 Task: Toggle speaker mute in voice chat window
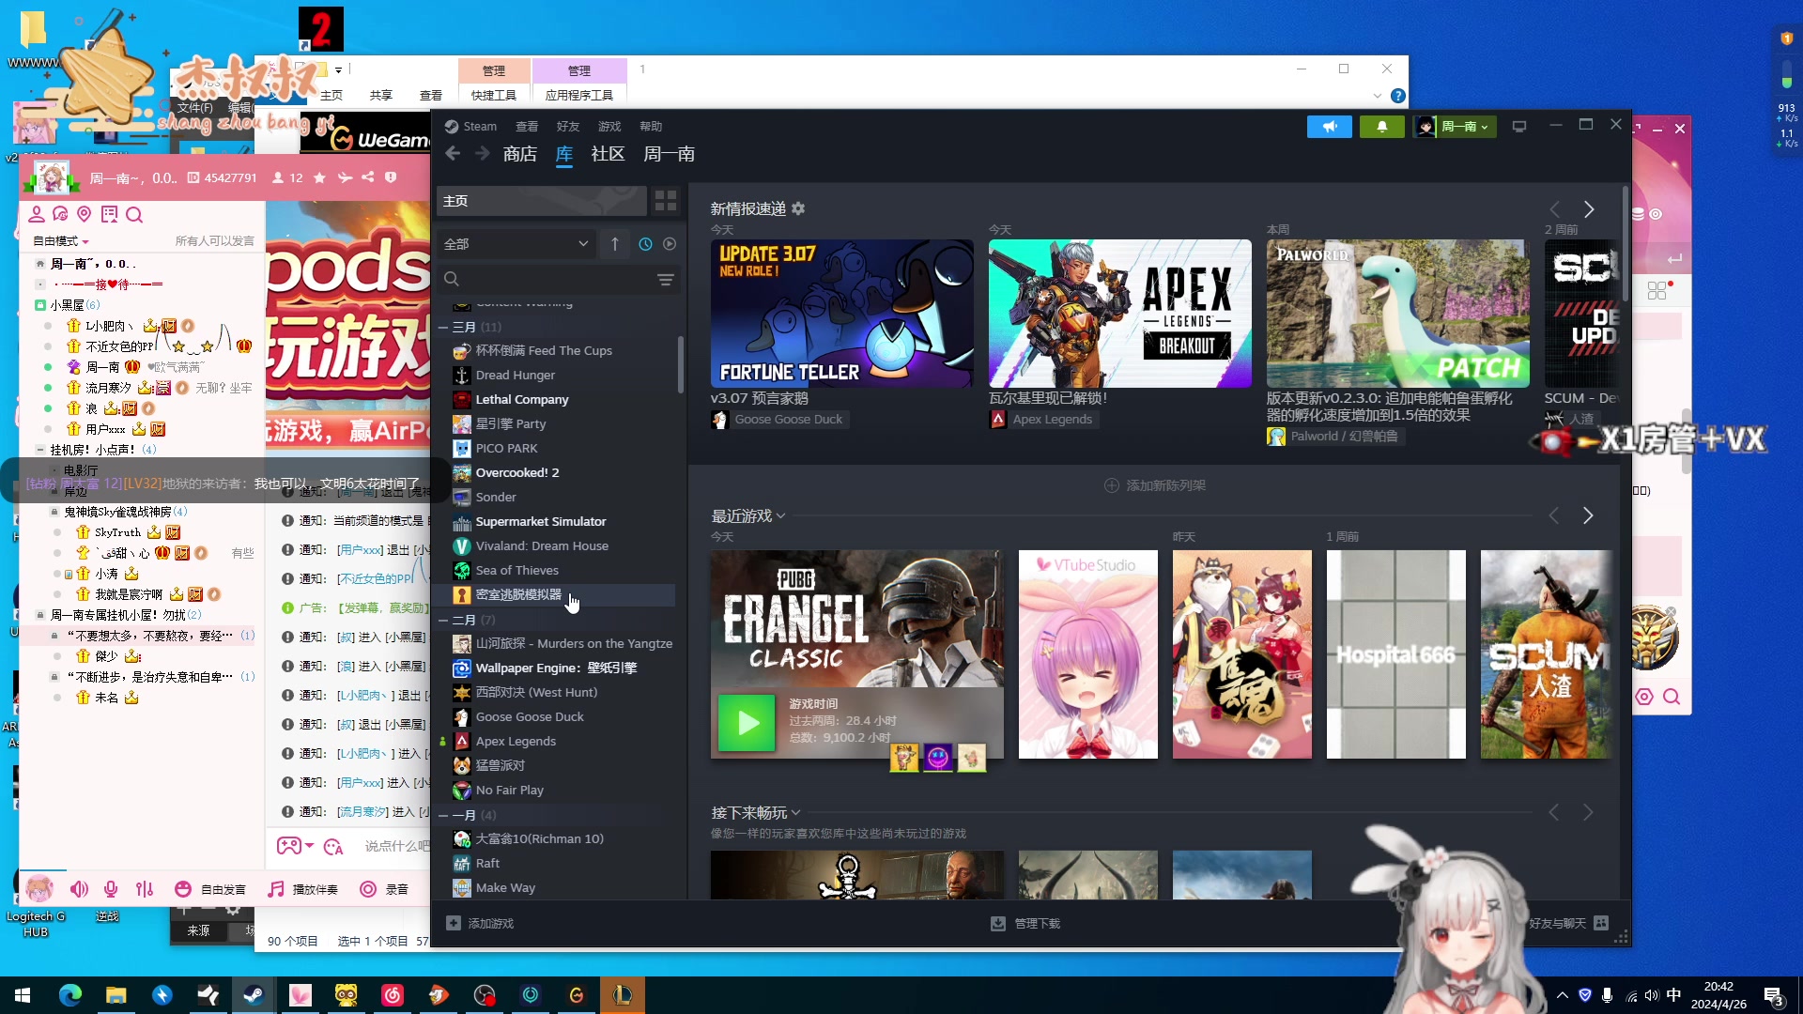click(79, 889)
